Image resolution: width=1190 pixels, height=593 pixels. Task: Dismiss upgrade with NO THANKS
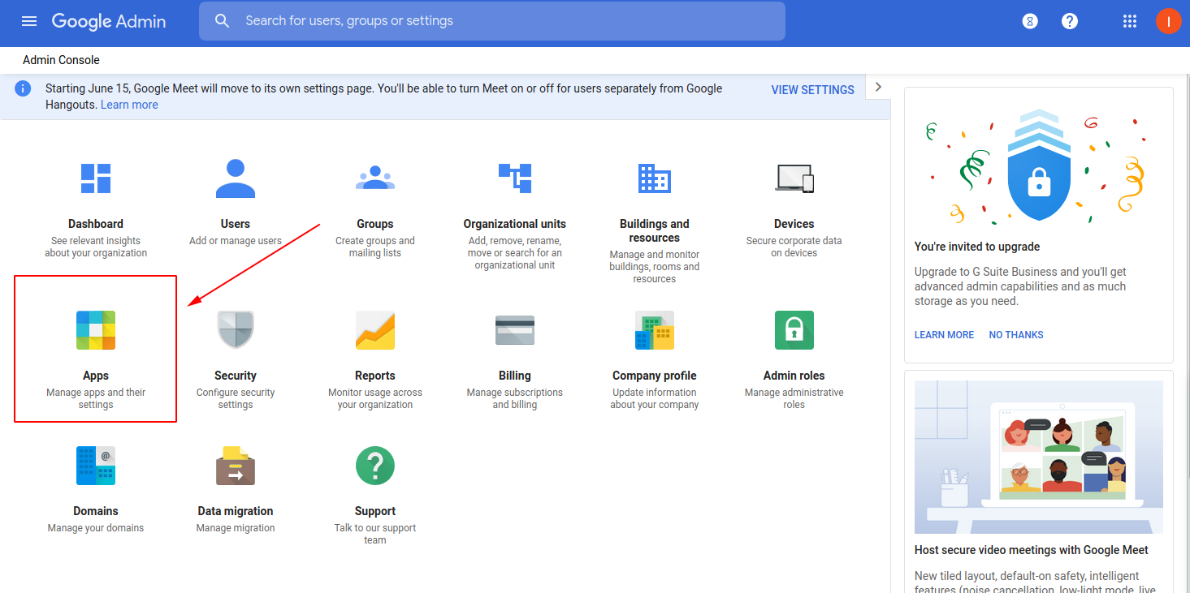[x=1016, y=335]
